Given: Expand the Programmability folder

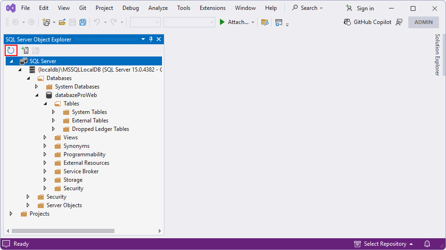Looking at the screenshot, I should point(45,154).
